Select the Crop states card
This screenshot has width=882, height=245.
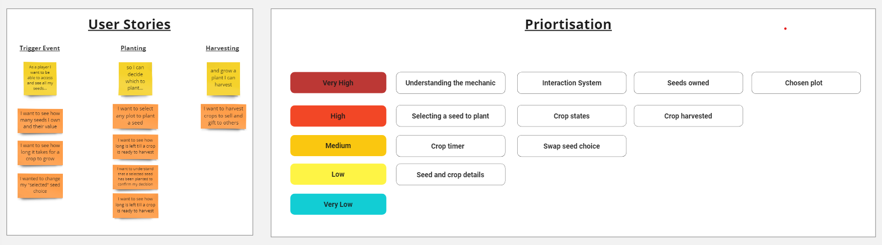pyautogui.click(x=572, y=116)
